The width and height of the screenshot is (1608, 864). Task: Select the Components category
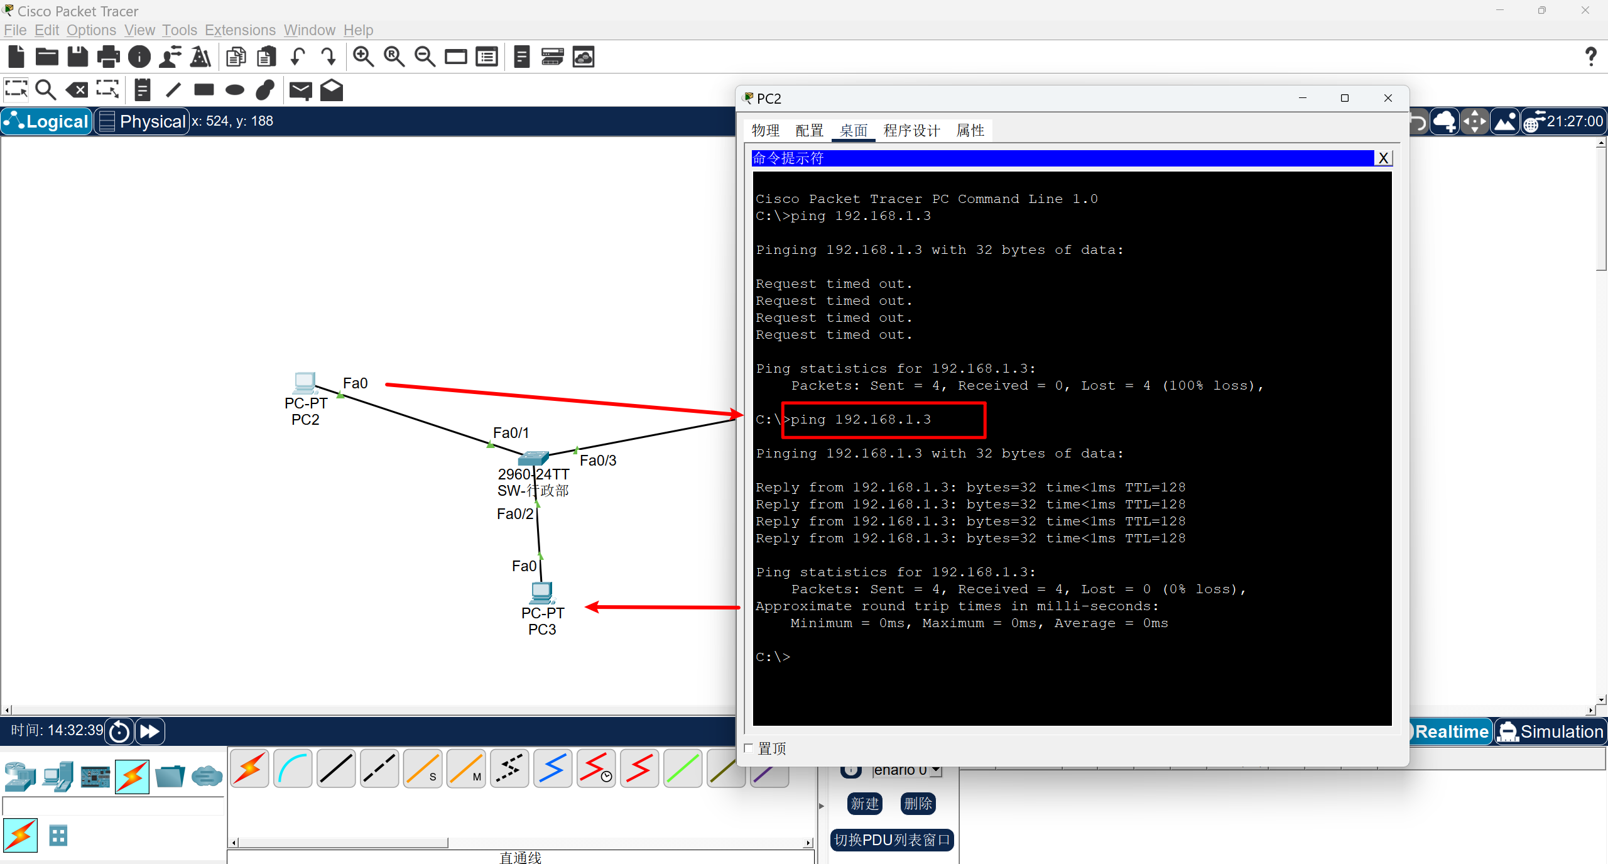[95, 777]
